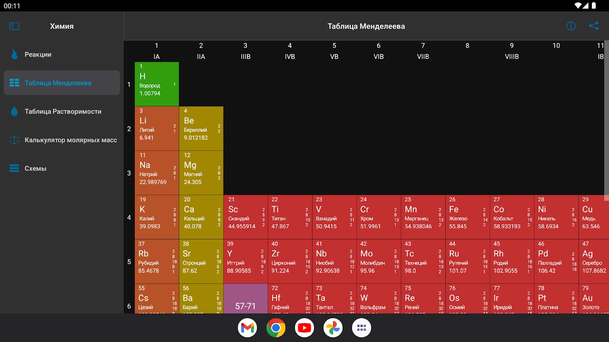The height and width of the screenshot is (342, 609).
Task: Select the Fe Железо element cell
Action: tap(467, 217)
